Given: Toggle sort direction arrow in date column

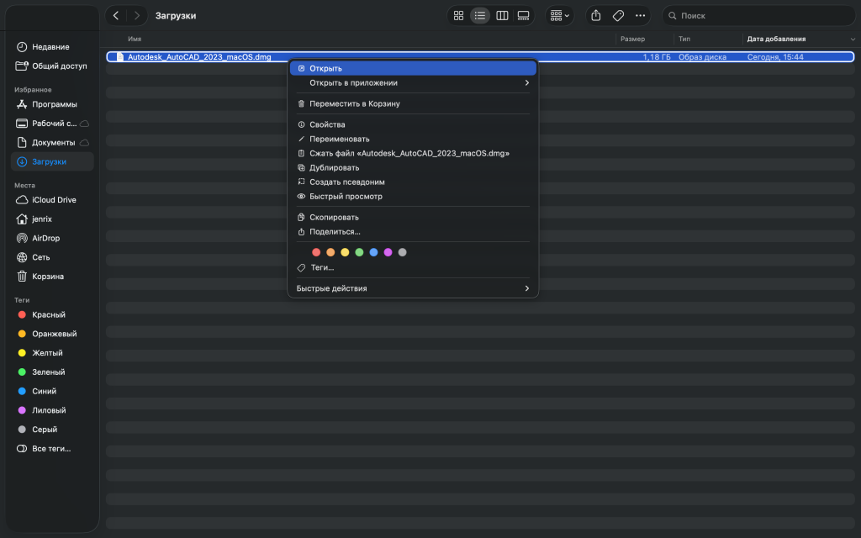Looking at the screenshot, I should pos(853,39).
